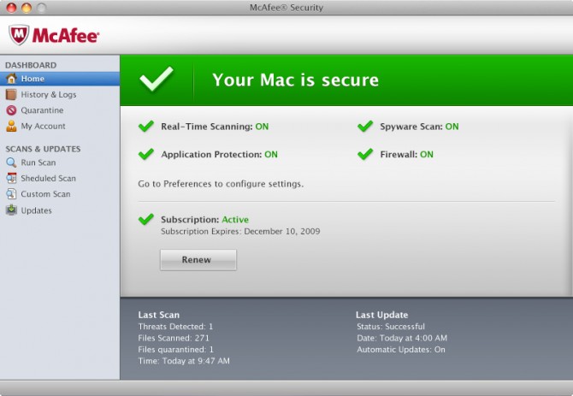Click the Renew button
The width and height of the screenshot is (573, 396).
198,260
